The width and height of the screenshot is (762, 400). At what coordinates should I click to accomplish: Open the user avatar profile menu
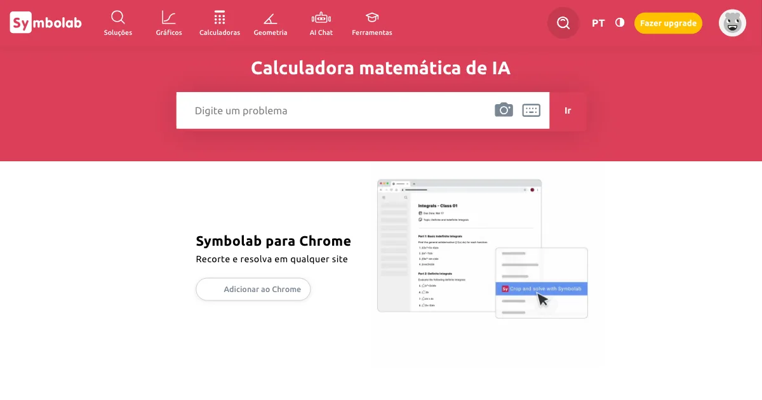(x=732, y=23)
